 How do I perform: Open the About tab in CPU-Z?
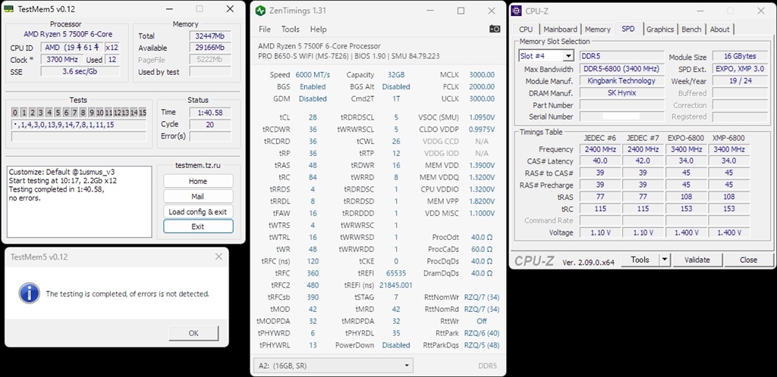coord(719,30)
